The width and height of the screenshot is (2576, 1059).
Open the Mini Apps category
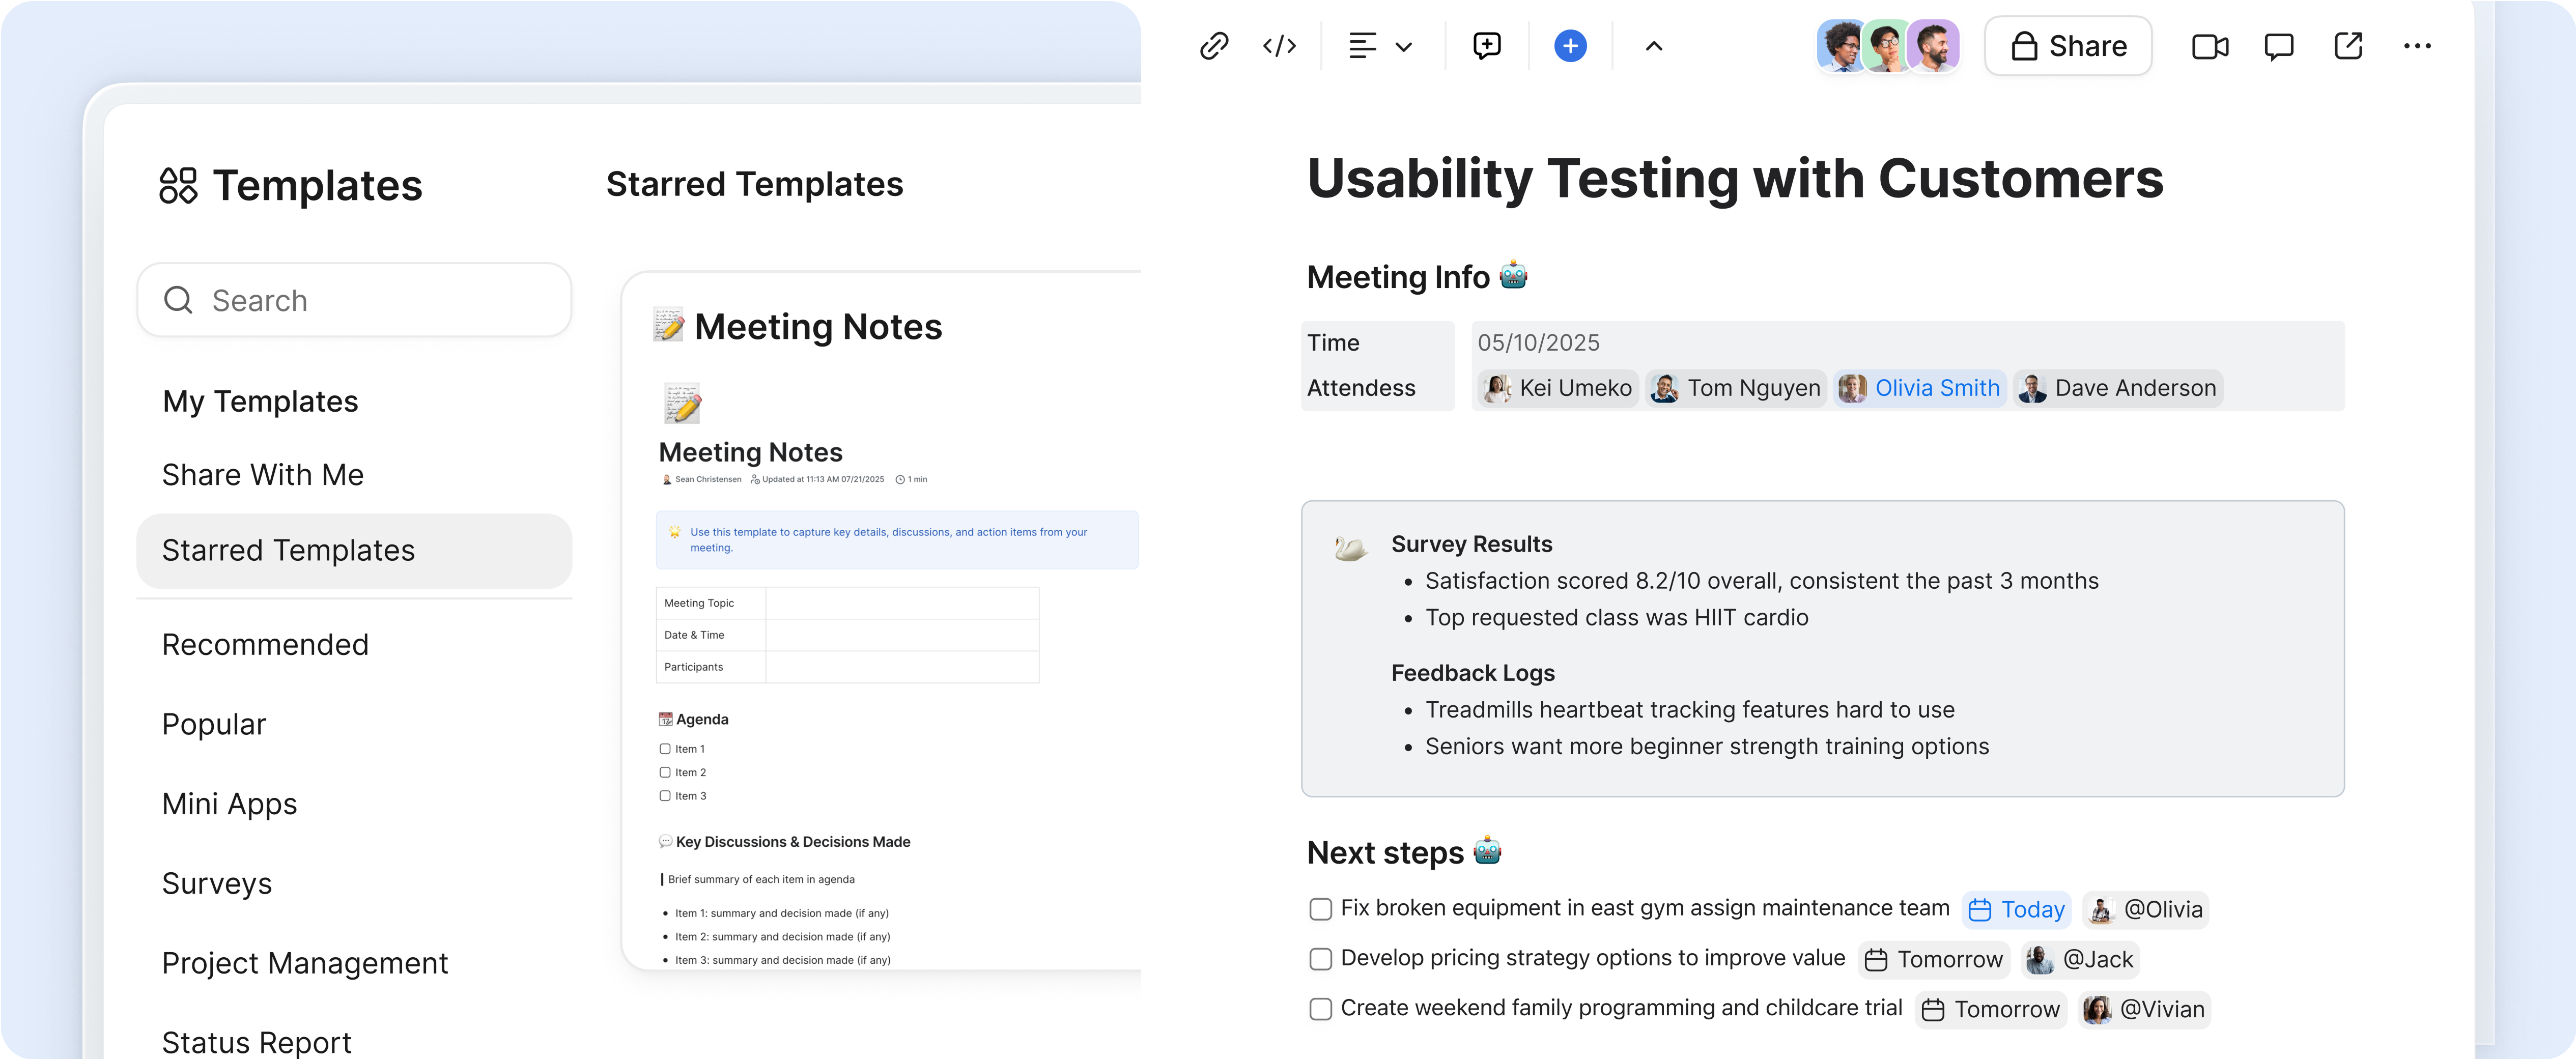point(229,804)
